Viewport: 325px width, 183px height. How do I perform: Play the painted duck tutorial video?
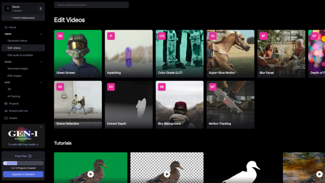click(x=319, y=174)
